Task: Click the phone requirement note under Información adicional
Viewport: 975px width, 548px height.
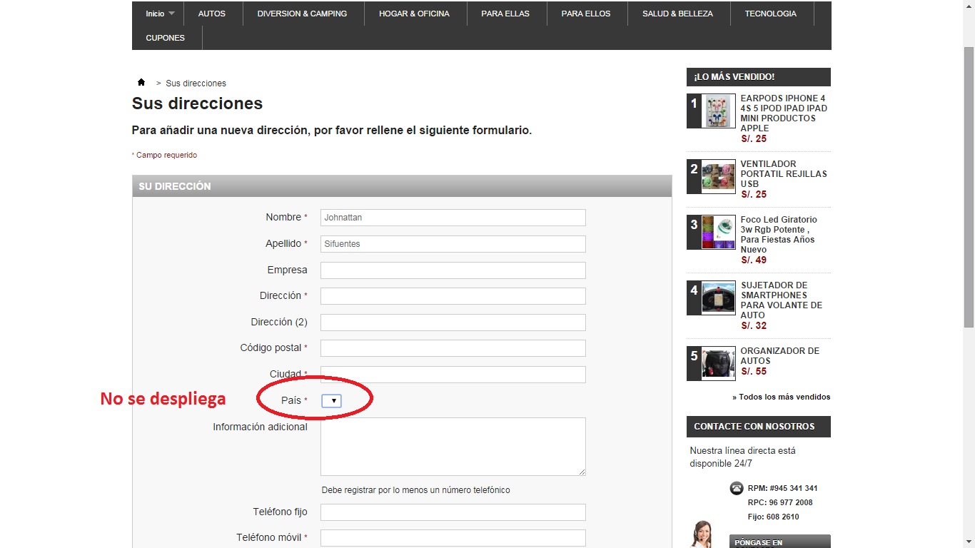Action: (416, 490)
